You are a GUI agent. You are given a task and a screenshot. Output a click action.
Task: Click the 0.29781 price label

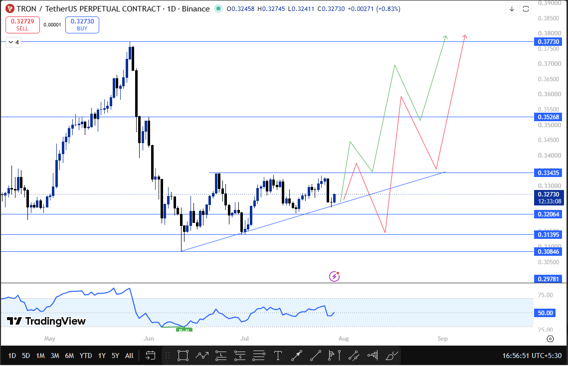click(549, 279)
